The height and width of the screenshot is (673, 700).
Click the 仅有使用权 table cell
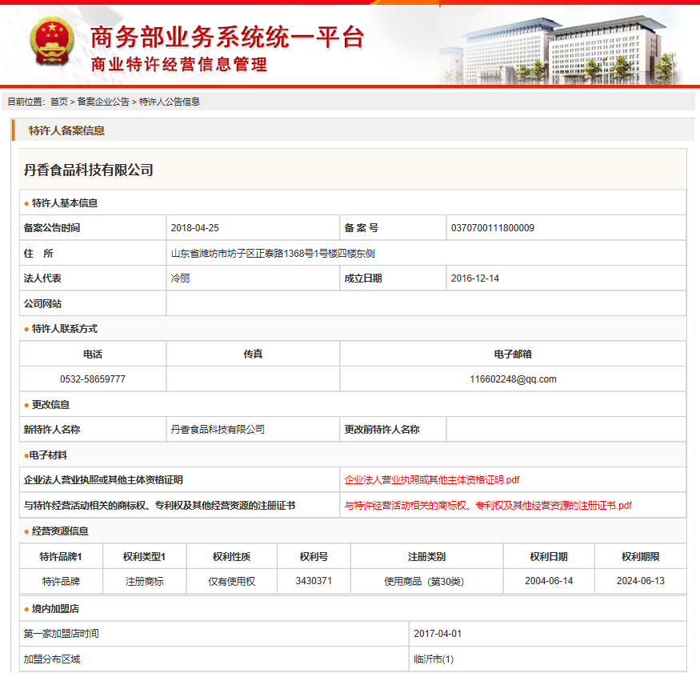232,582
